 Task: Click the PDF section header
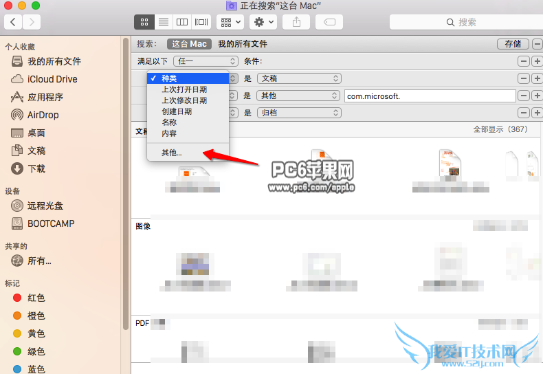142,323
